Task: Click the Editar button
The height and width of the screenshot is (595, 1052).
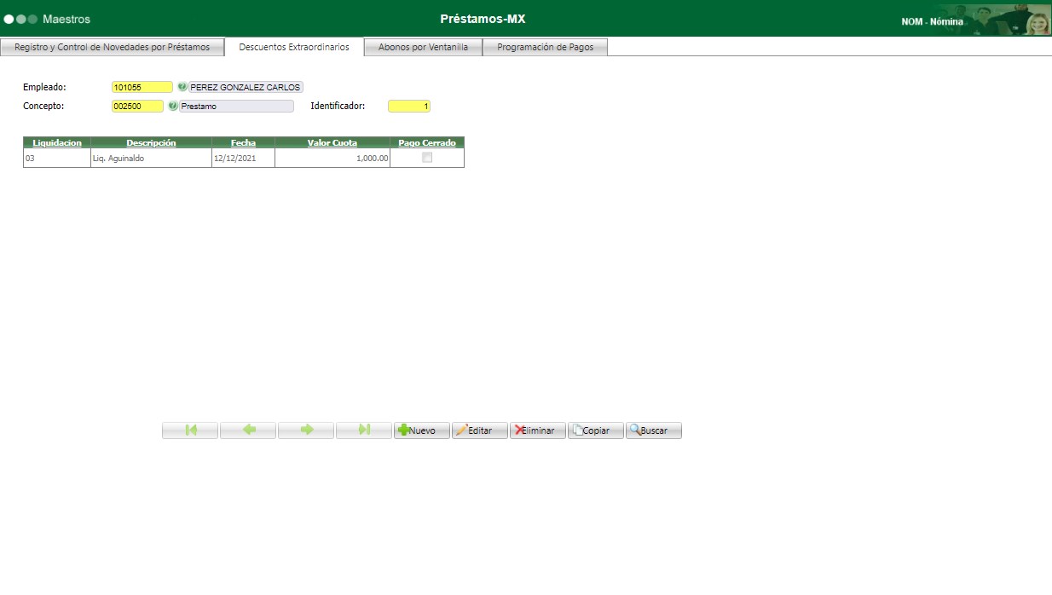Action: point(480,430)
